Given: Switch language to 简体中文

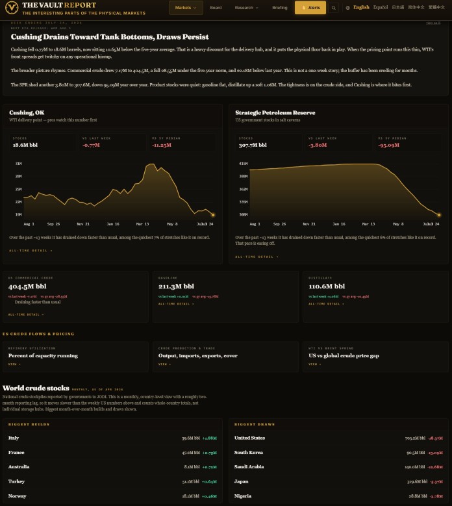Looking at the screenshot, I should coord(416,7).
